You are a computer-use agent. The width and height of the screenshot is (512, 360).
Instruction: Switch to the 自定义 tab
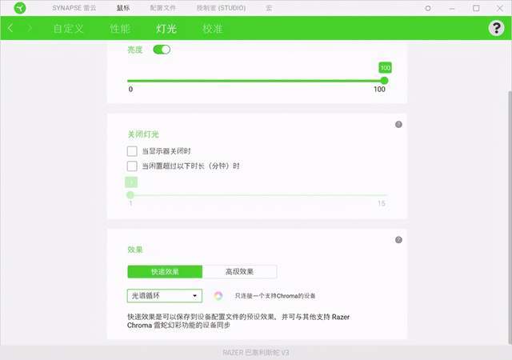[68, 29]
